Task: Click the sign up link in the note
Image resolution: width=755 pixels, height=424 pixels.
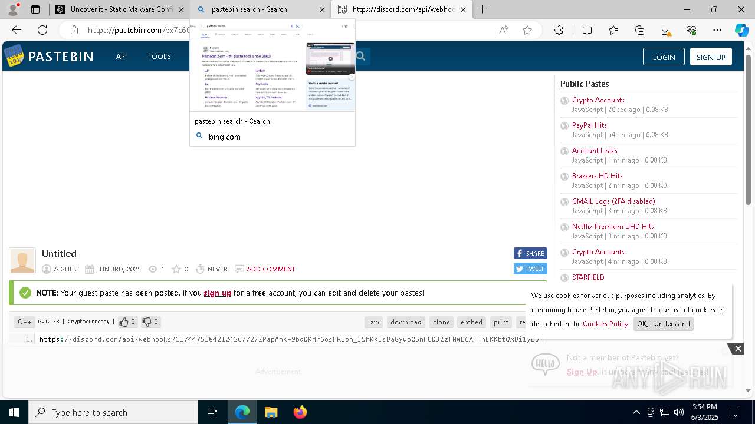Action: (x=218, y=293)
